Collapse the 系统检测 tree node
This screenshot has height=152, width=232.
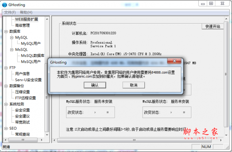tap(6, 104)
